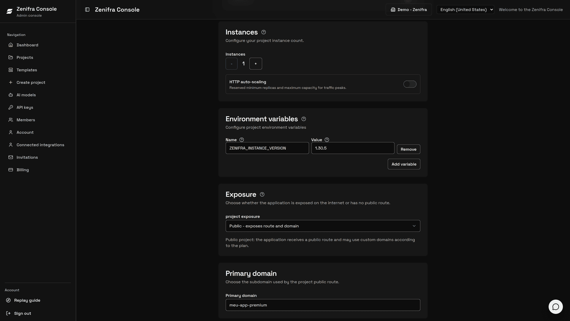The width and height of the screenshot is (570, 321).
Task: Click the API keys key icon
Action: 11,107
